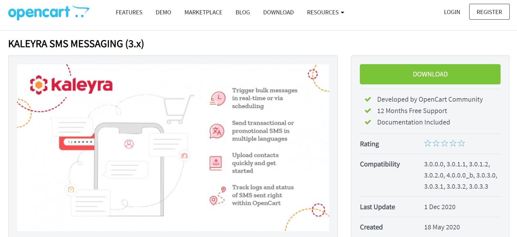Click the user avatar icon on phone illustration
Viewport: 517px width, 237px height.
(x=129, y=144)
